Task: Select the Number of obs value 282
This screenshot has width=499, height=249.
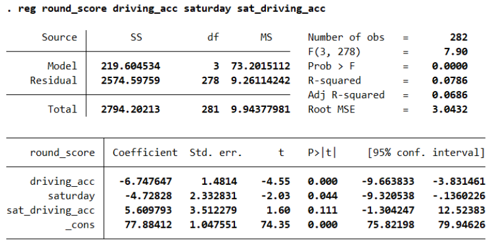Action: click(x=459, y=37)
